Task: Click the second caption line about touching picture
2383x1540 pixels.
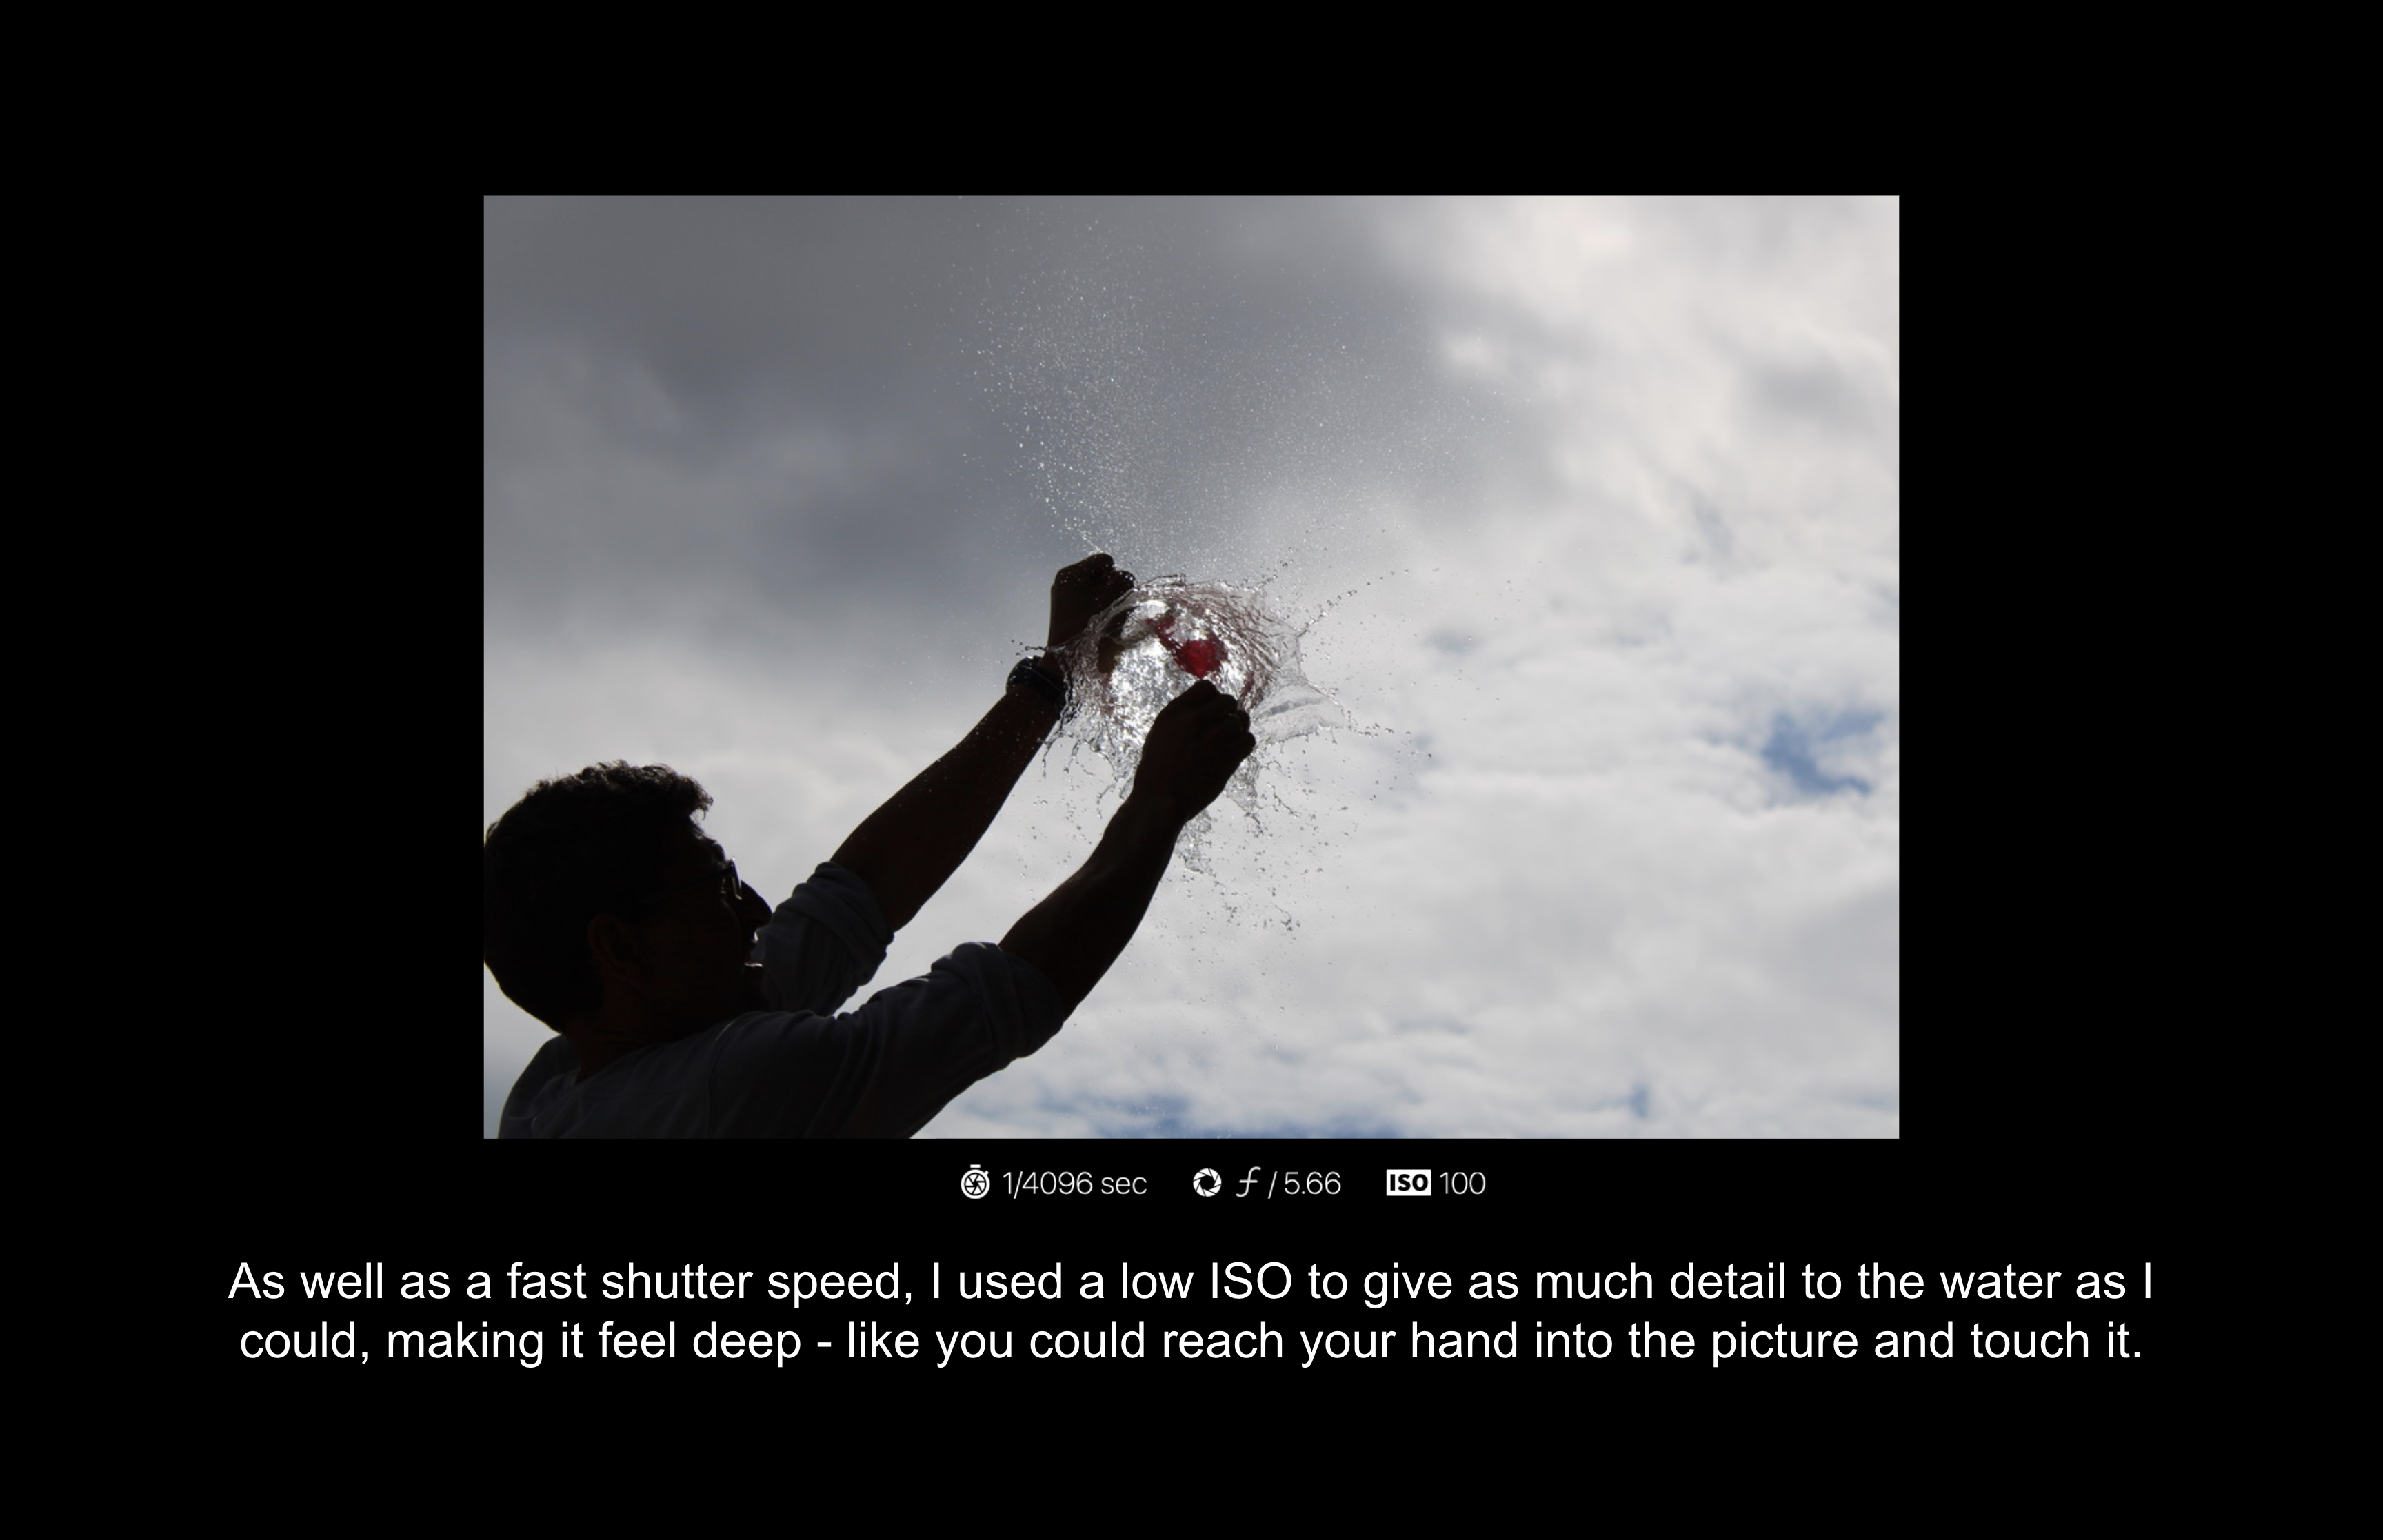Action: [x=1190, y=1342]
